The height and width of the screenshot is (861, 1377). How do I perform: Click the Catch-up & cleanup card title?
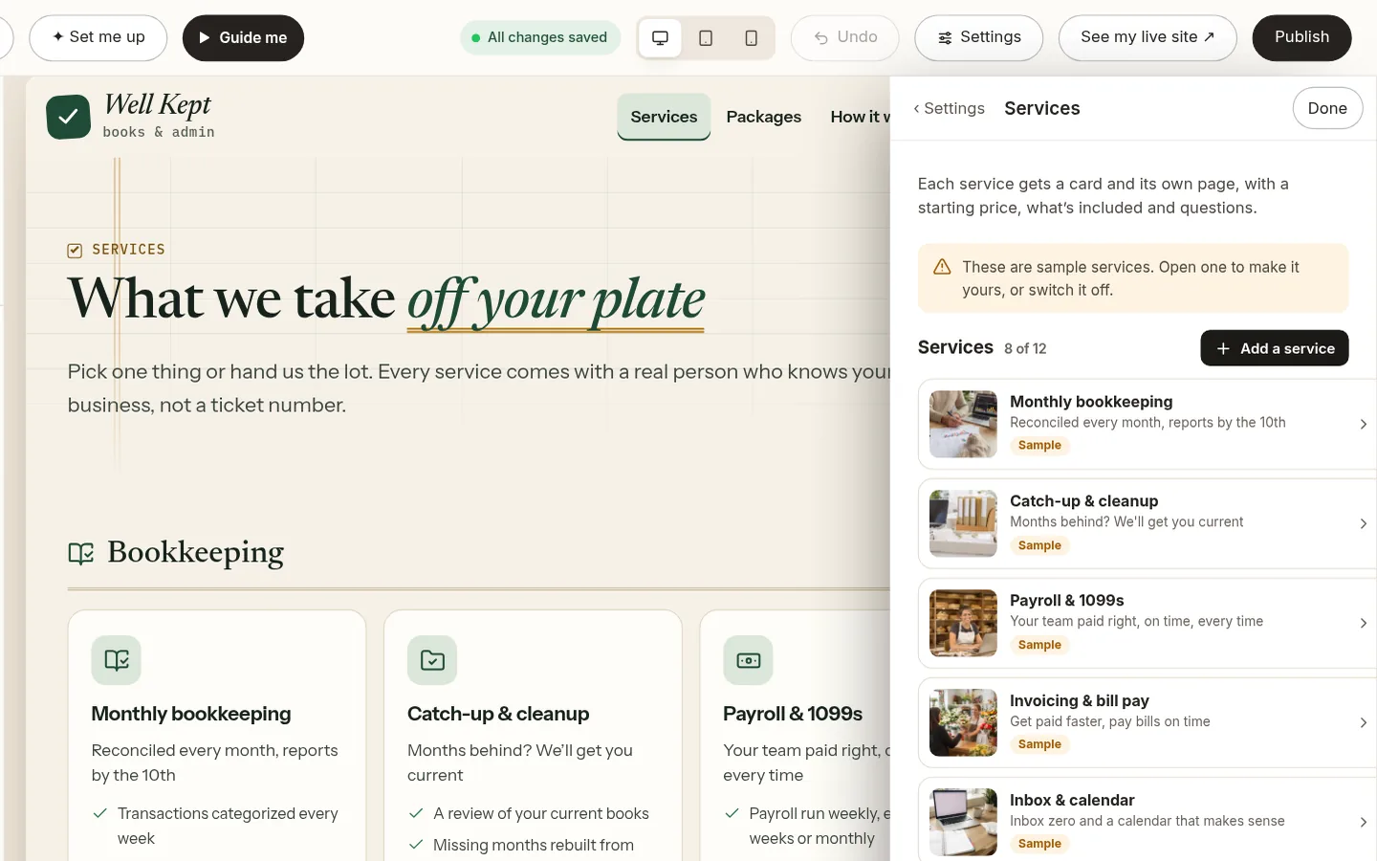(498, 714)
